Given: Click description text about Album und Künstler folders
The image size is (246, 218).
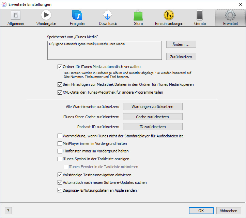Looking at the screenshot, I should [127, 75].
